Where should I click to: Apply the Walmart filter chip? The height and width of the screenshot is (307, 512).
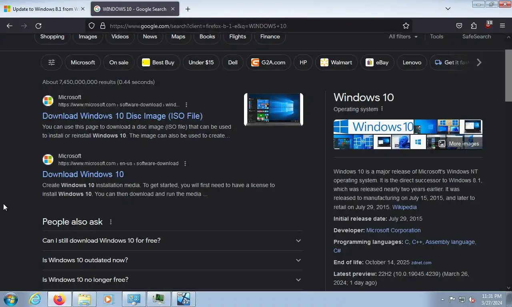coord(336,62)
